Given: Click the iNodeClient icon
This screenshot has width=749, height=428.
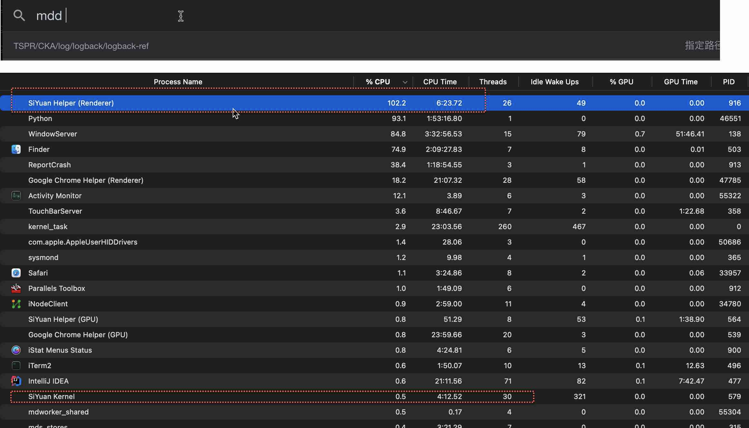Looking at the screenshot, I should (16, 304).
